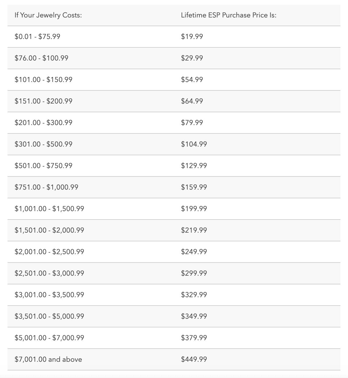Select the $76.00 - $100.99 range cell
348x378 pixels.
42,58
